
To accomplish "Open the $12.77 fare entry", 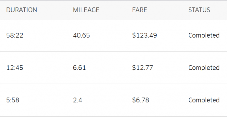I will pos(142,68).
